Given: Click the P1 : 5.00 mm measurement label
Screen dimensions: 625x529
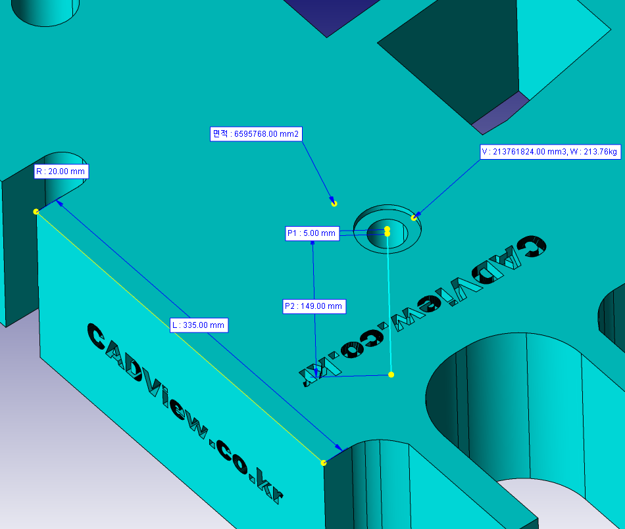Looking at the screenshot, I should [x=312, y=233].
